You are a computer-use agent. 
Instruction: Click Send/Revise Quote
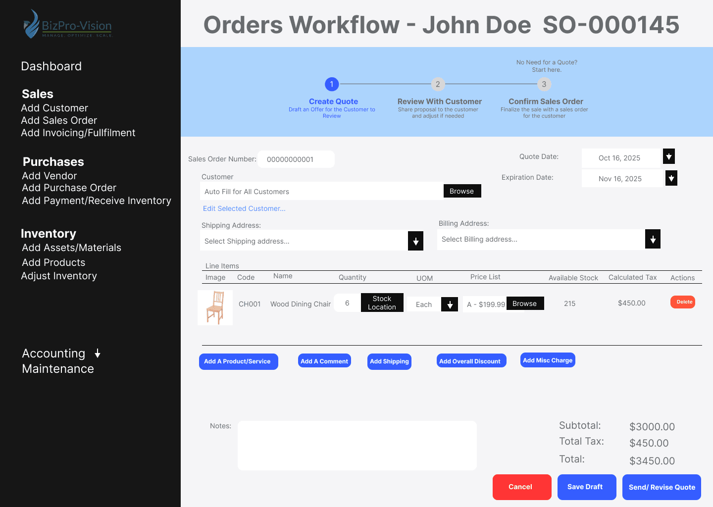click(662, 487)
